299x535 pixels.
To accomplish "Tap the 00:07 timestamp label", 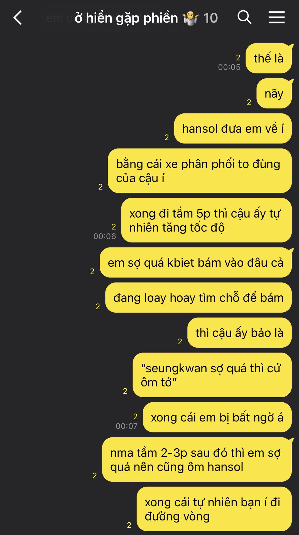I will click(127, 426).
